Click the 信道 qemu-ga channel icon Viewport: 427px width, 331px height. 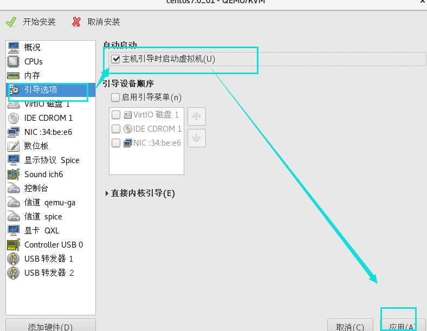click(x=14, y=203)
